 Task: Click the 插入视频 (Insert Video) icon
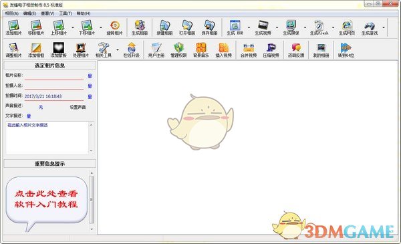click(223, 50)
